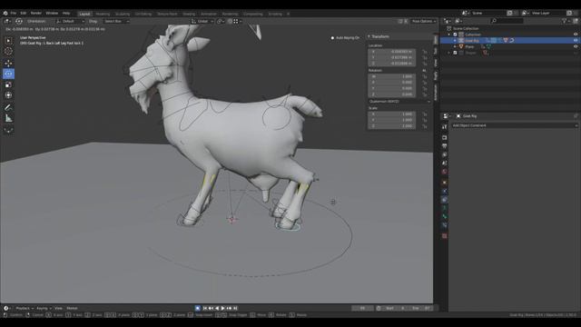Click the Goat Rig armature icon in outliner
Screen dimensions: 581x327
coord(461,40)
